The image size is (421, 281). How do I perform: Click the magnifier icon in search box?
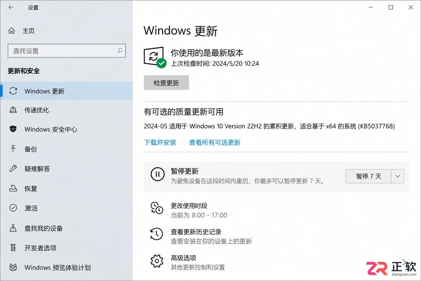click(x=120, y=51)
